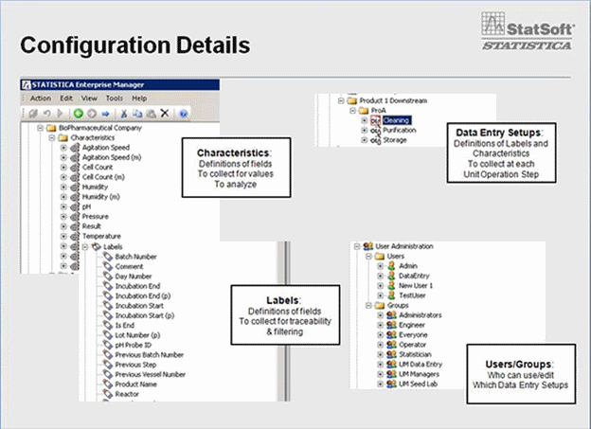Select the UM Seed Lab group

[x=418, y=384]
